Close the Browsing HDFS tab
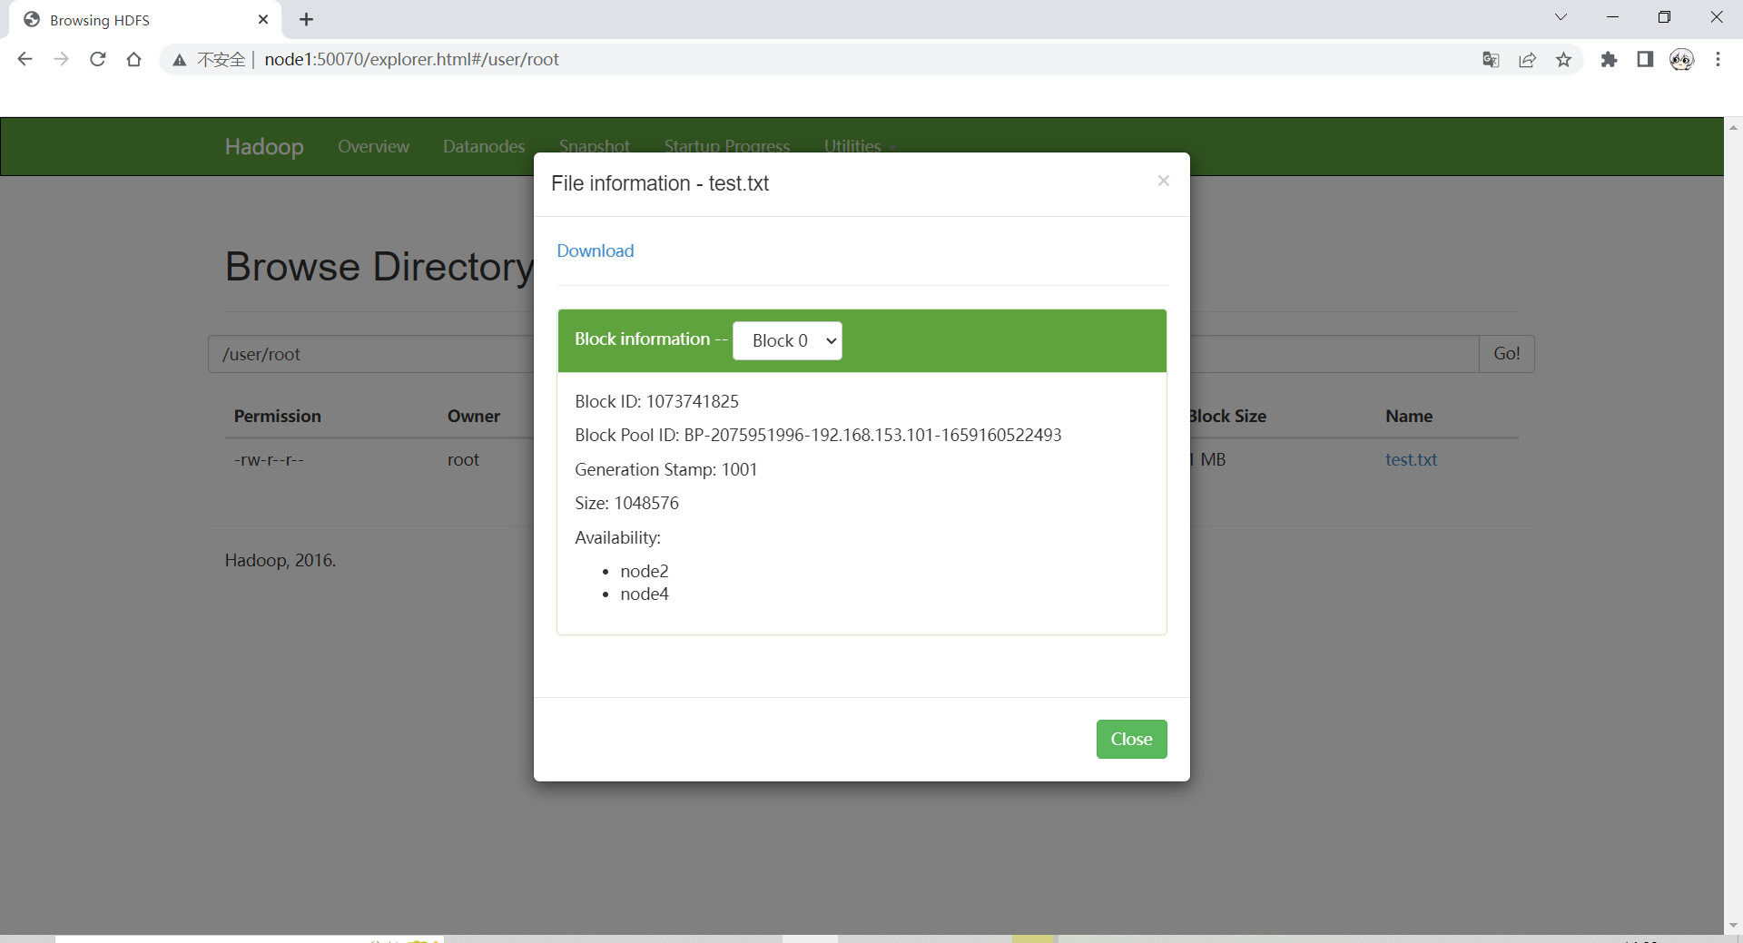This screenshot has width=1743, height=943. 263,19
